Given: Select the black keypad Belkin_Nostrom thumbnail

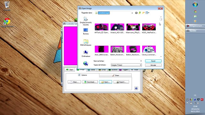Looking at the screenshot, I should point(133,49).
